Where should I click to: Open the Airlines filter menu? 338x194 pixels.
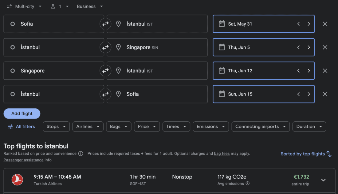(x=88, y=127)
